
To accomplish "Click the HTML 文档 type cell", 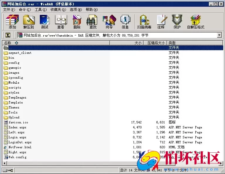I will point(176,147).
